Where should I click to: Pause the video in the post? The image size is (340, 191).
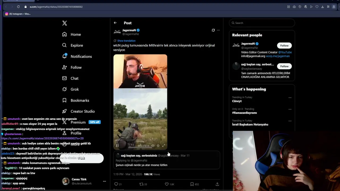[117, 145]
